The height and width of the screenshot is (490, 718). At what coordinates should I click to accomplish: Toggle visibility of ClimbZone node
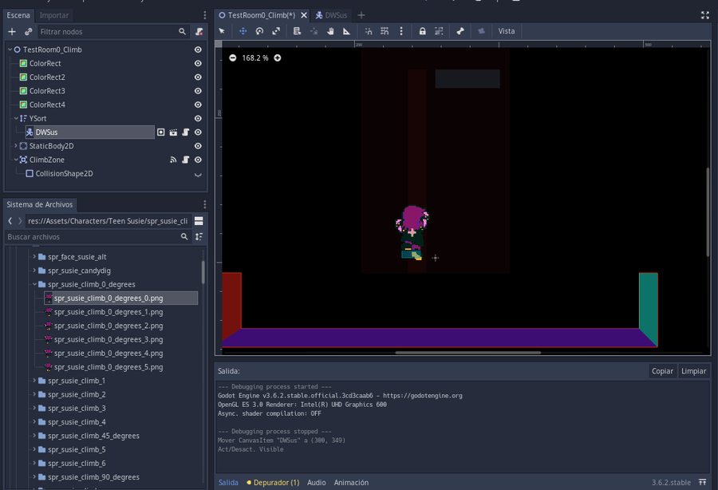tap(198, 160)
